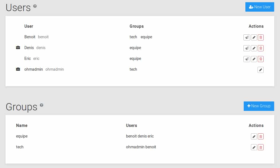Open the help icon next to the Users heading
Viewport: 280px width, 168px height.
pos(35,6)
